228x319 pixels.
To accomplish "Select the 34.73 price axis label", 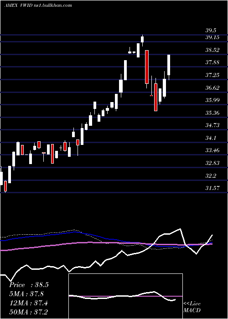I will (212, 125).
